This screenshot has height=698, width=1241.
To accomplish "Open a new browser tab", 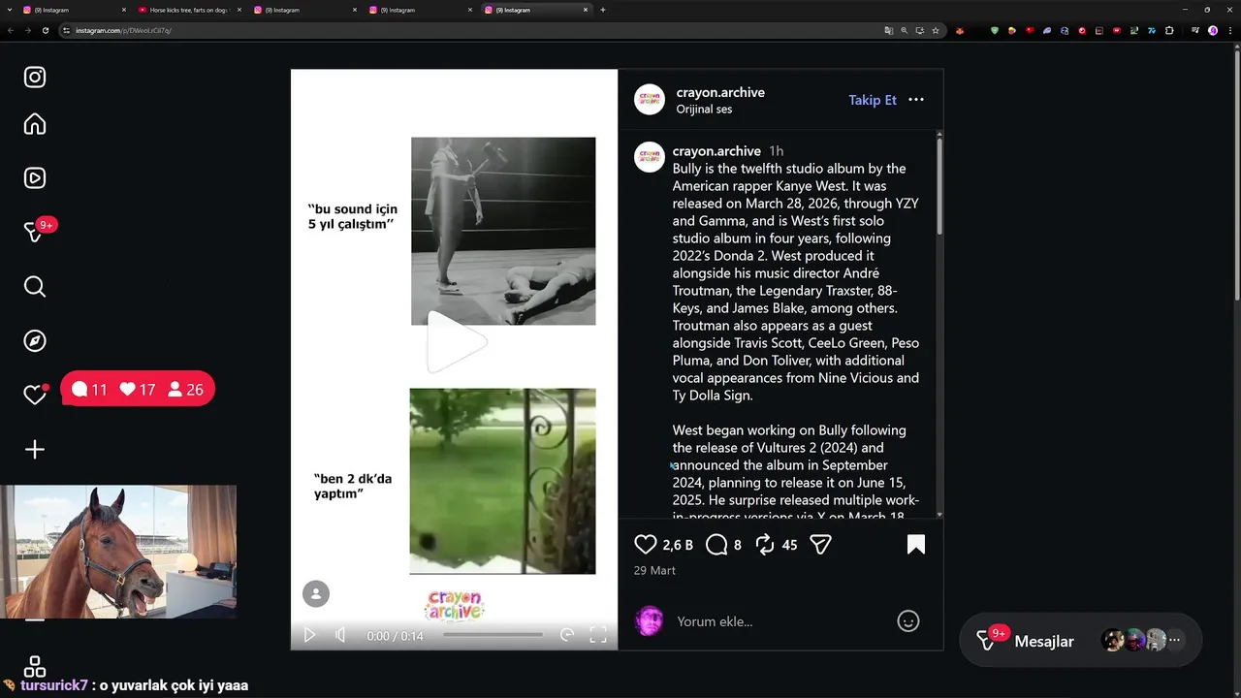I will click(603, 10).
